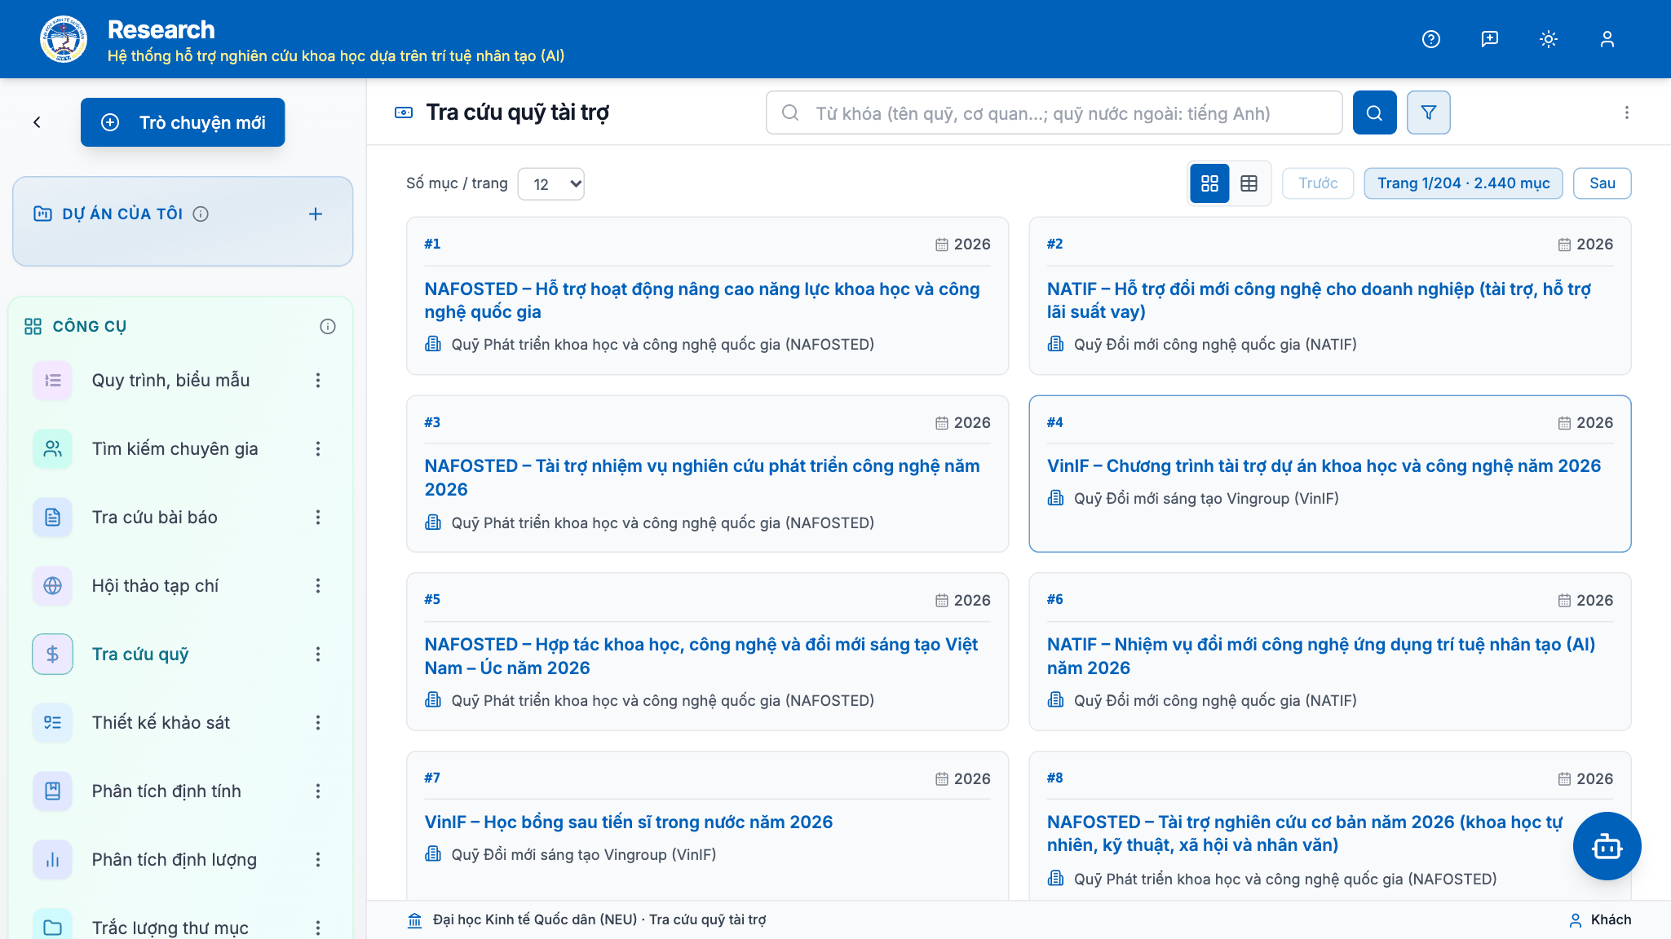Change items per page dropdown showing 12
1671x939 pixels.
coord(551,183)
